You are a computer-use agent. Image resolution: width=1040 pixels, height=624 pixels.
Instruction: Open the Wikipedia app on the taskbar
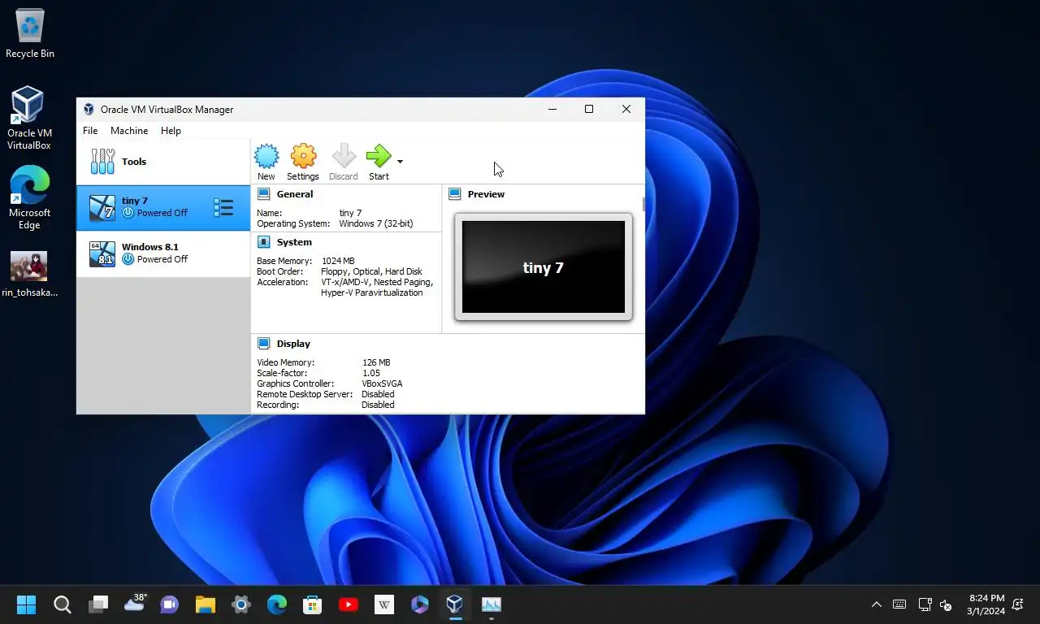point(384,604)
